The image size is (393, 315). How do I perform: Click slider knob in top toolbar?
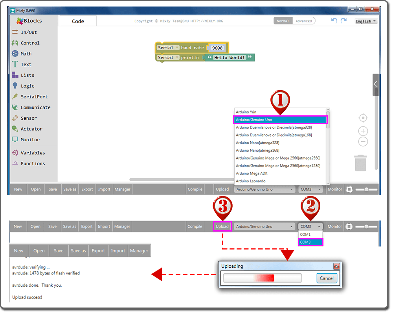pos(366,189)
